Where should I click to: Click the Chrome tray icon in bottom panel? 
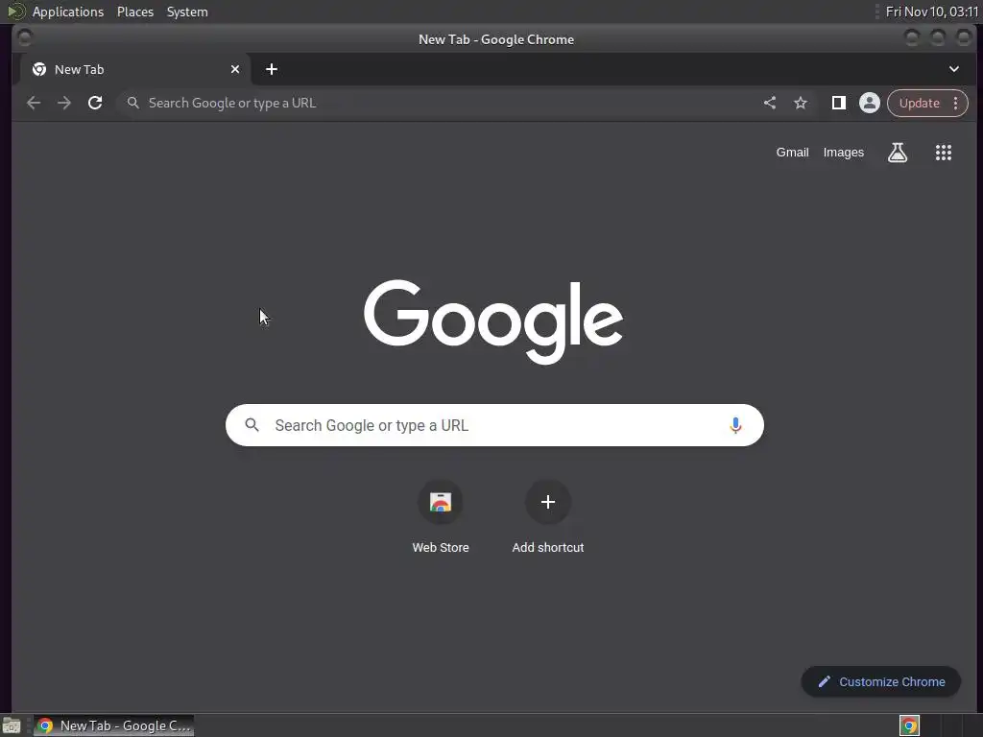click(909, 725)
